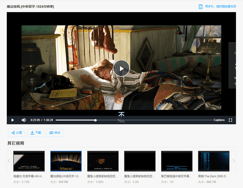The height and width of the screenshot is (188, 243).
Task: Mute the video volume
Action: (23, 120)
